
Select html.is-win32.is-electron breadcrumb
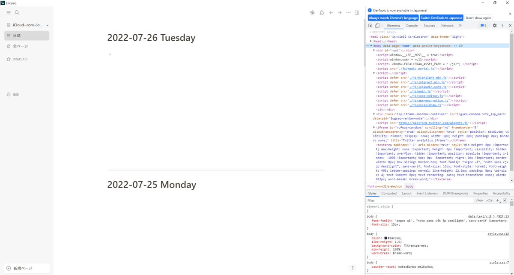point(385,186)
